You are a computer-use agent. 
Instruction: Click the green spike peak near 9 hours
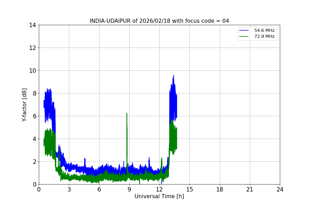tap(127, 113)
